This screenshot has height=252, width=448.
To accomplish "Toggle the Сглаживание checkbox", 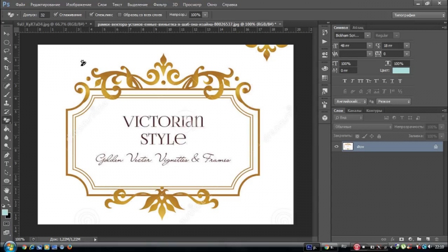I will 56,15.
